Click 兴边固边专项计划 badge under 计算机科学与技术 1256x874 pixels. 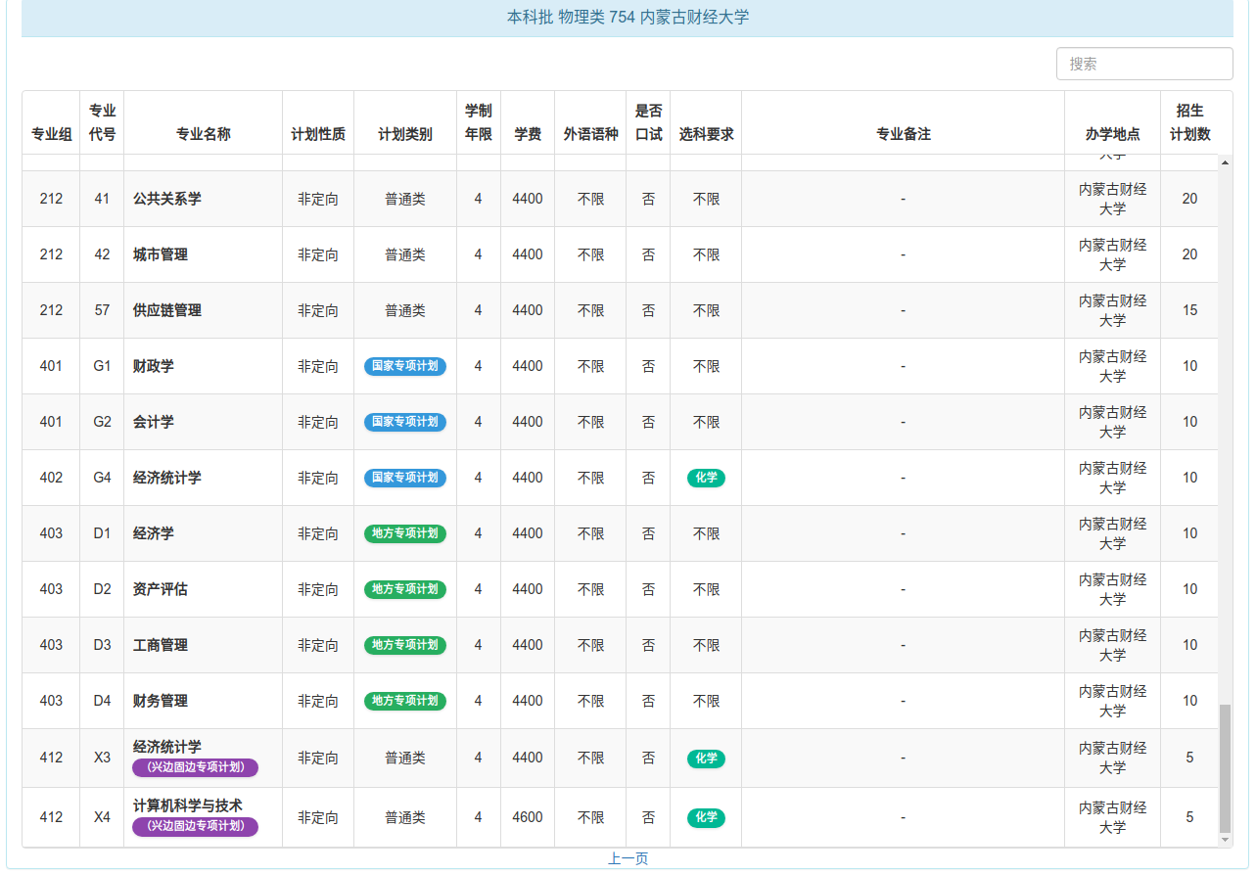point(196,826)
